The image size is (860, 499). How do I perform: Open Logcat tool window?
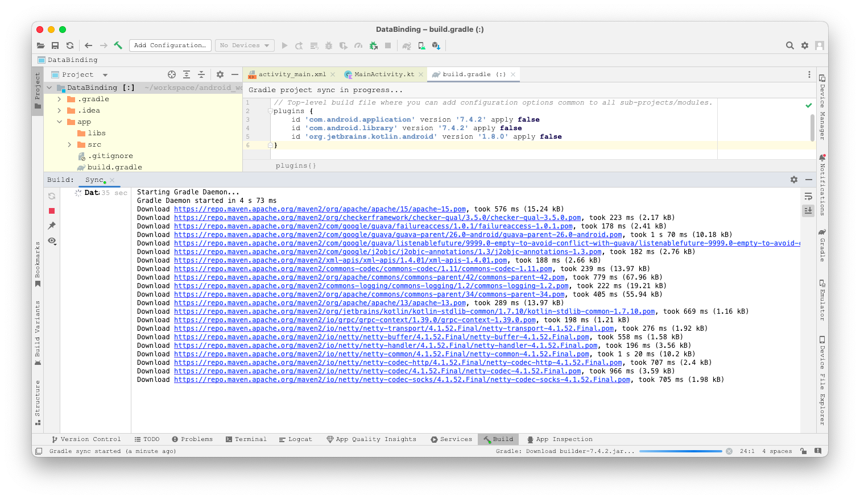click(x=295, y=439)
